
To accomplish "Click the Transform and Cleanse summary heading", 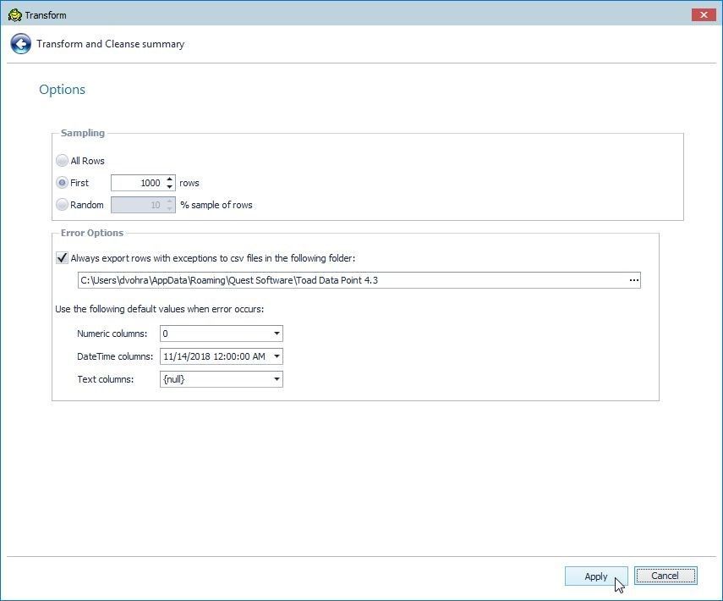I will point(111,44).
